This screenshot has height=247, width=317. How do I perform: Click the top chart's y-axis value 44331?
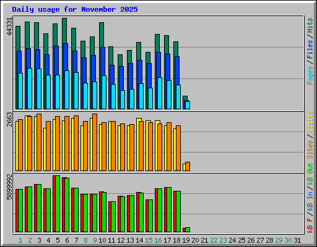9,27
